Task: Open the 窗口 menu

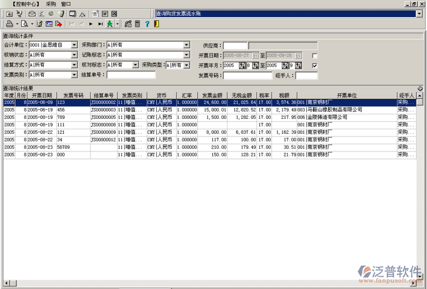Action: pos(66,4)
